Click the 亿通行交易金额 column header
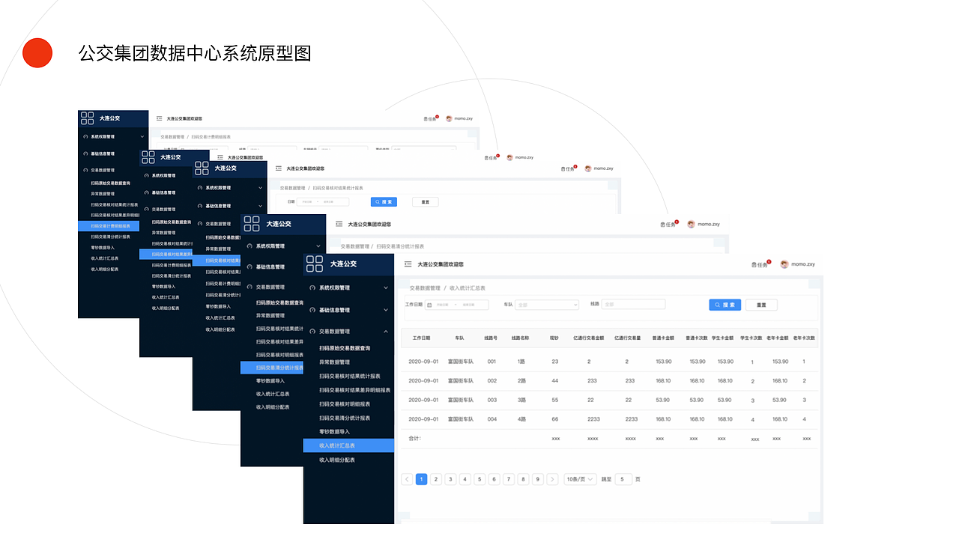 click(x=589, y=338)
